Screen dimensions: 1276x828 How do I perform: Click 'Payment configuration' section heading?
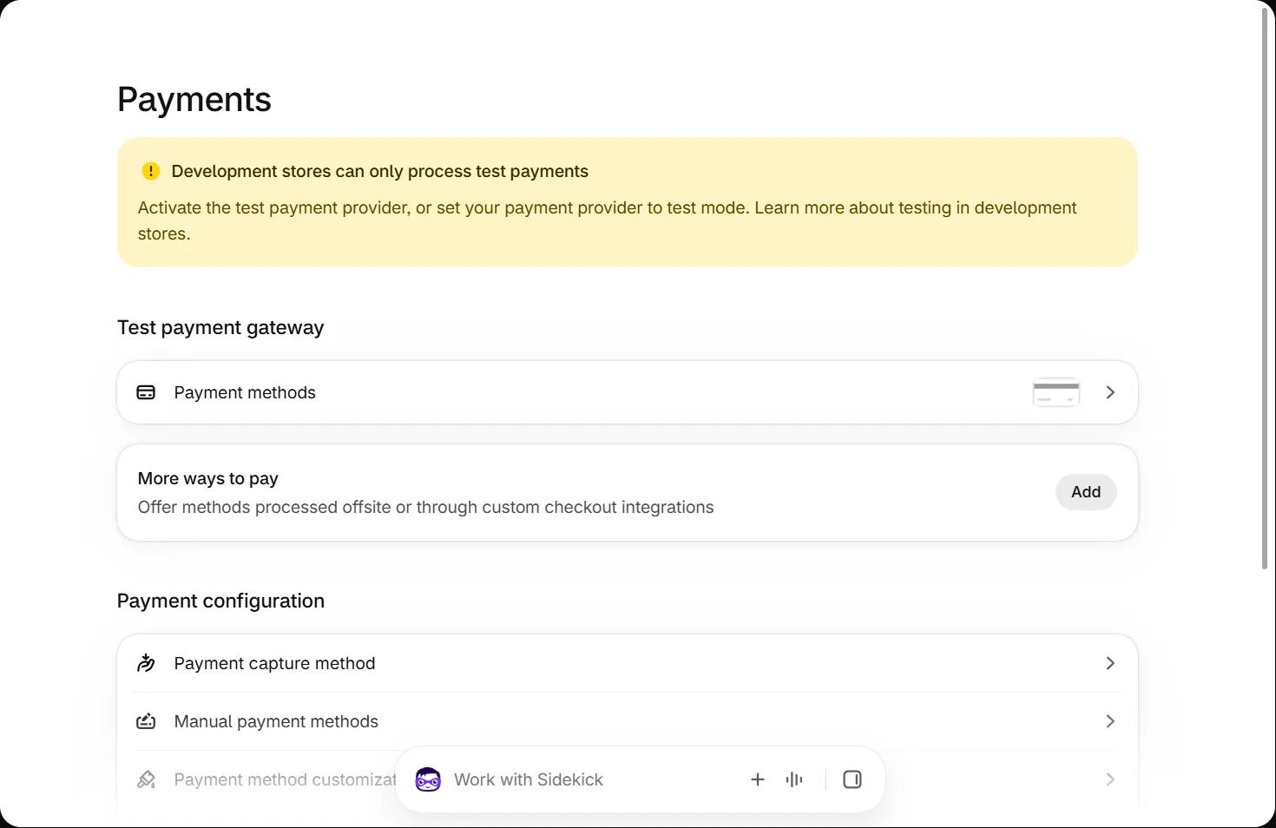point(220,601)
